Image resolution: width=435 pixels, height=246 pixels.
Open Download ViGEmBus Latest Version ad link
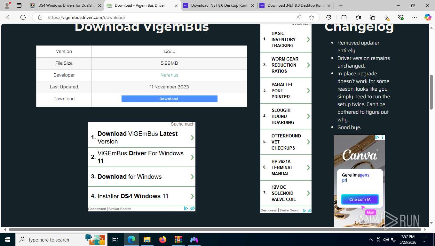coord(141,137)
